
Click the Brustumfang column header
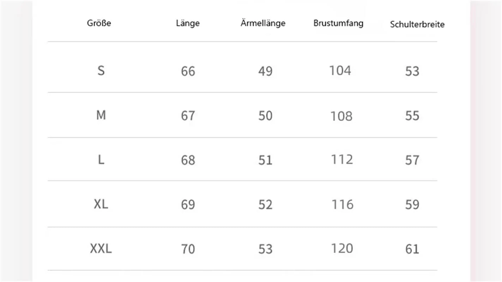[338, 23]
